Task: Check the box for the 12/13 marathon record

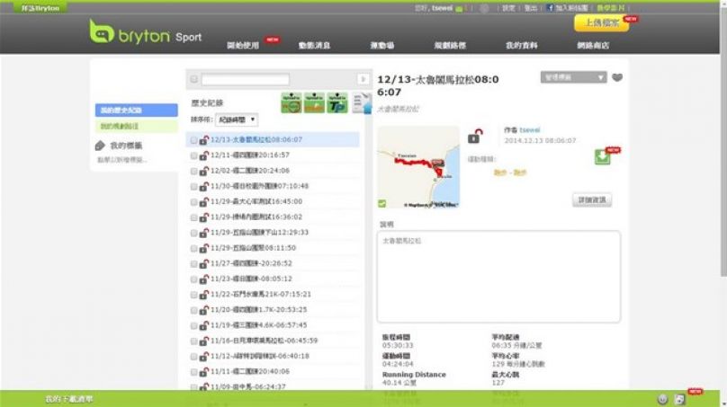Action: point(193,140)
